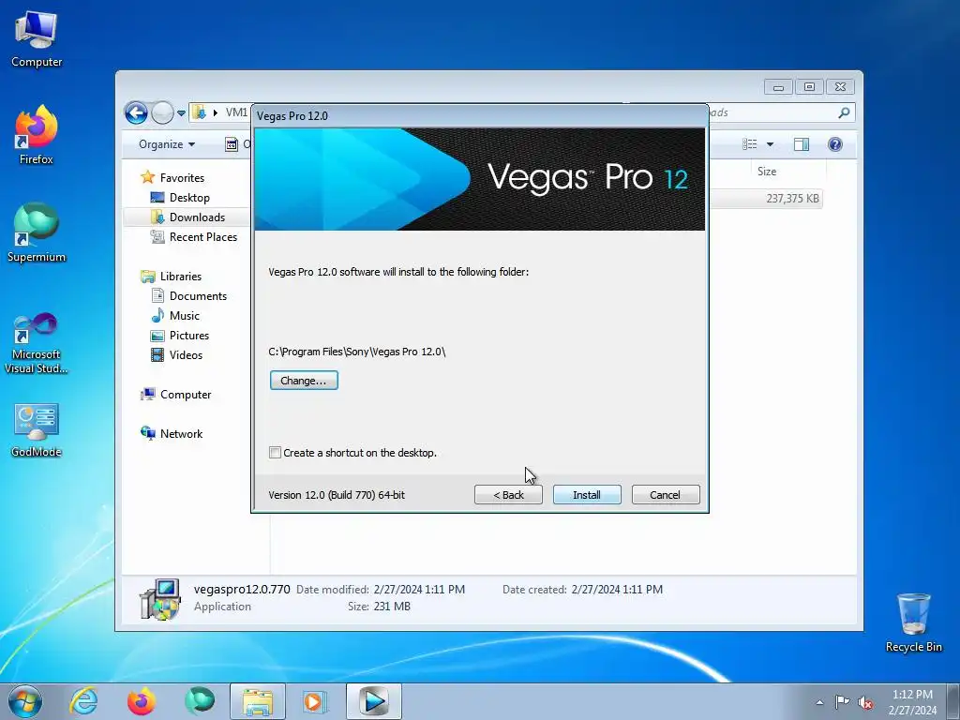Open Windows Media Player from taskbar
Screen dimensions: 960x720
(x=316, y=701)
